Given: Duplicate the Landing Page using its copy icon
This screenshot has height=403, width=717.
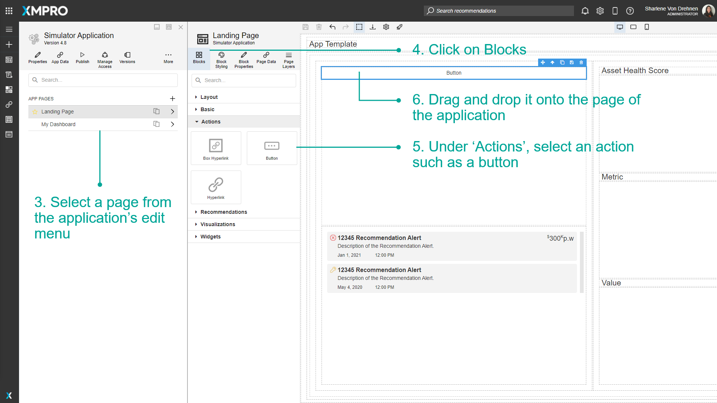Looking at the screenshot, I should [156, 111].
